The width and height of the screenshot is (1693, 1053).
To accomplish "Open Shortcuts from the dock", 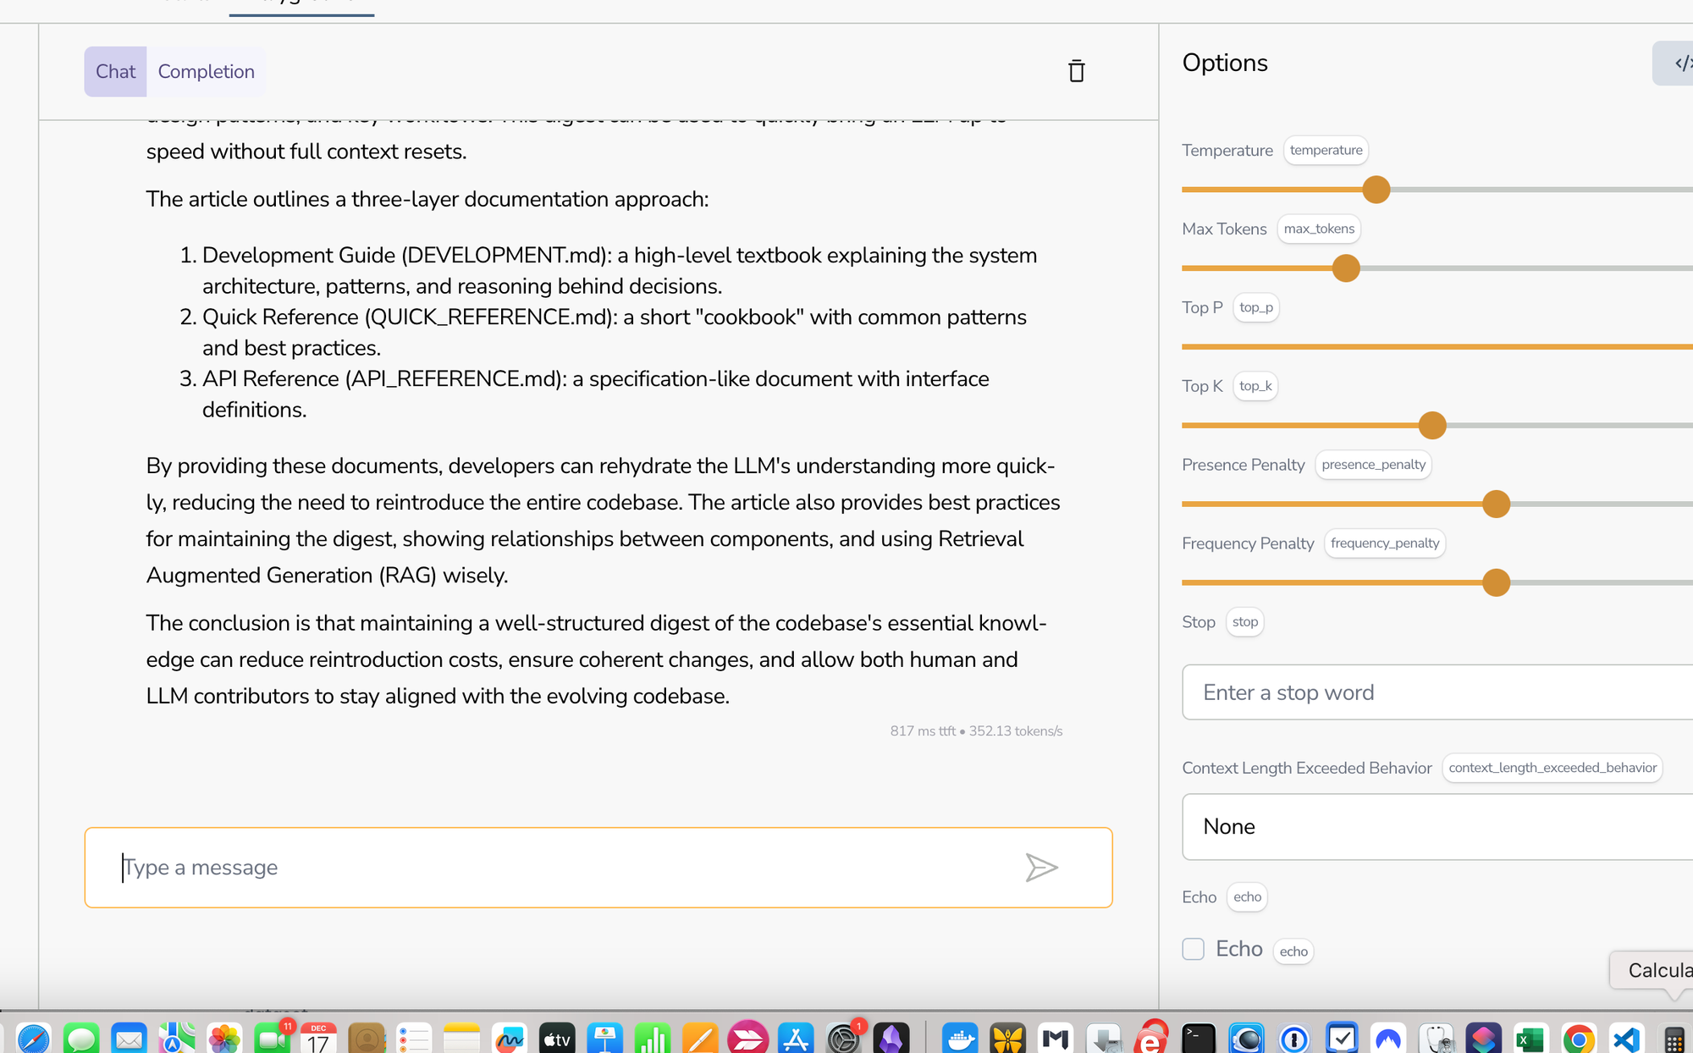I will pos(1483,1038).
